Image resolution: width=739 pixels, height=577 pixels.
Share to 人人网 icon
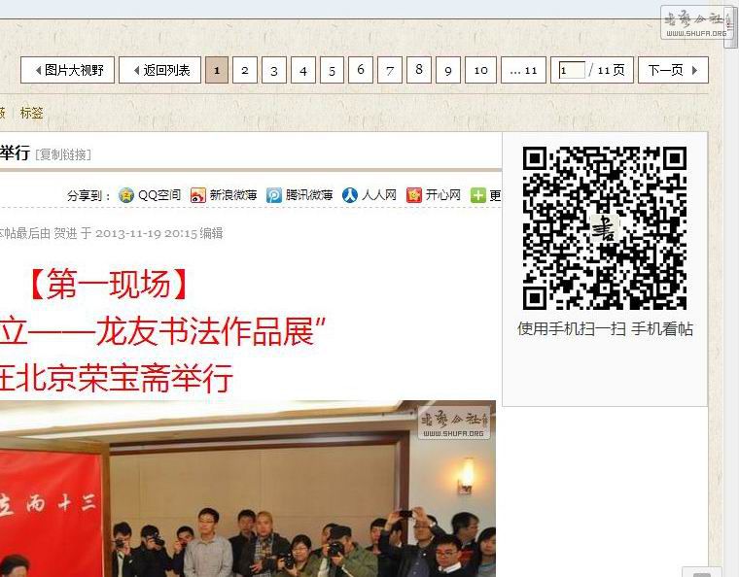tap(350, 195)
